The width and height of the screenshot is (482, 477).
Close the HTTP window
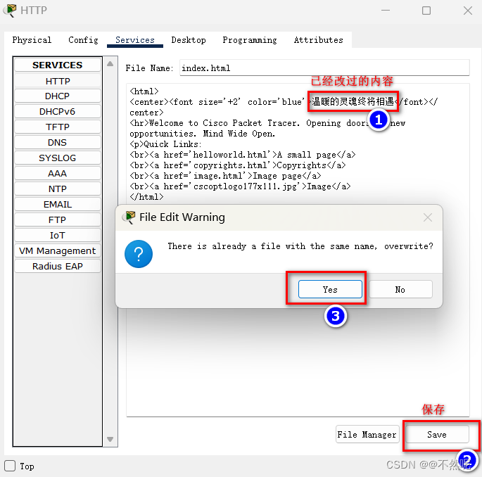(468, 11)
